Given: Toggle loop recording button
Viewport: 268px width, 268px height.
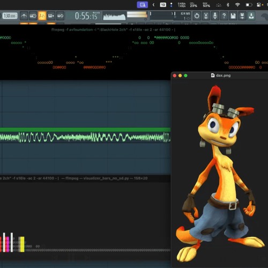Looking at the screenshot, I should pos(61,16).
